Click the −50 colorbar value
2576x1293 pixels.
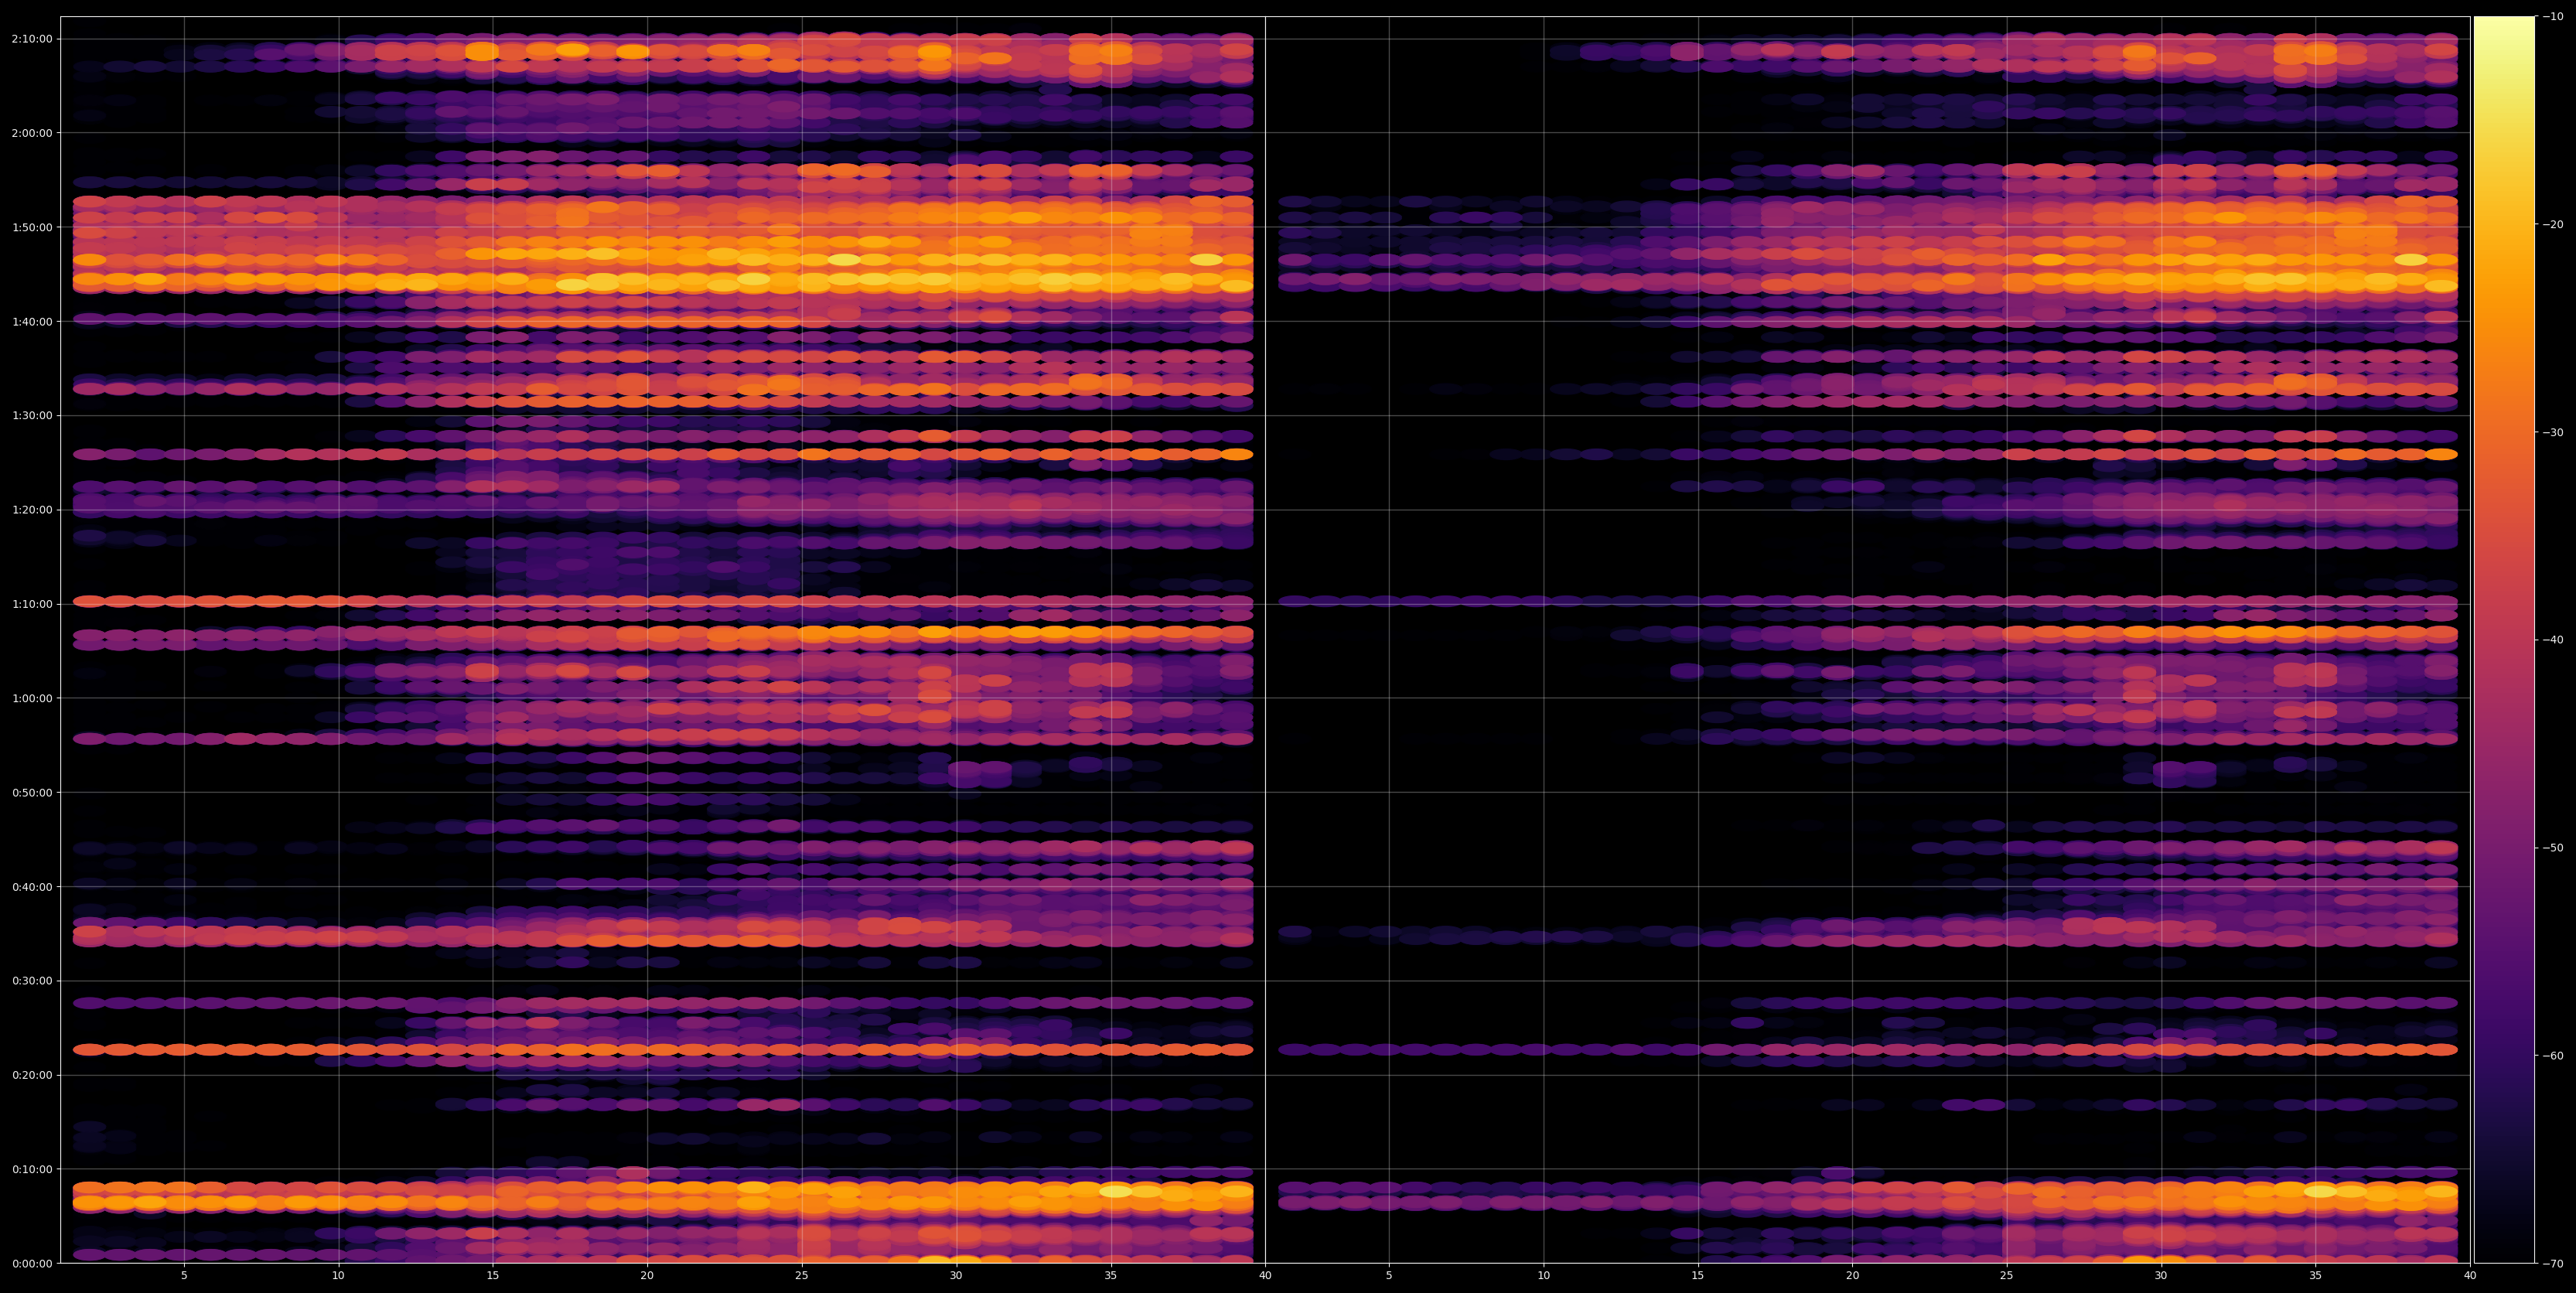[2553, 848]
